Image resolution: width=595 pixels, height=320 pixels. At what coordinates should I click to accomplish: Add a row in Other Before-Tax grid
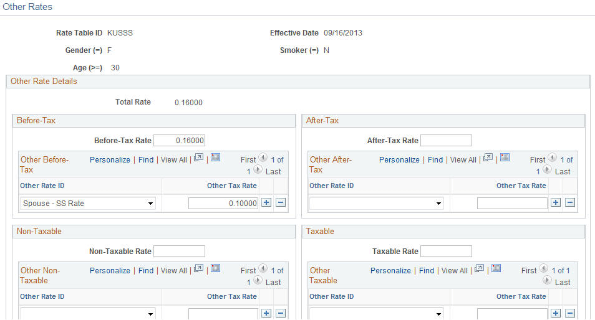[266, 202]
